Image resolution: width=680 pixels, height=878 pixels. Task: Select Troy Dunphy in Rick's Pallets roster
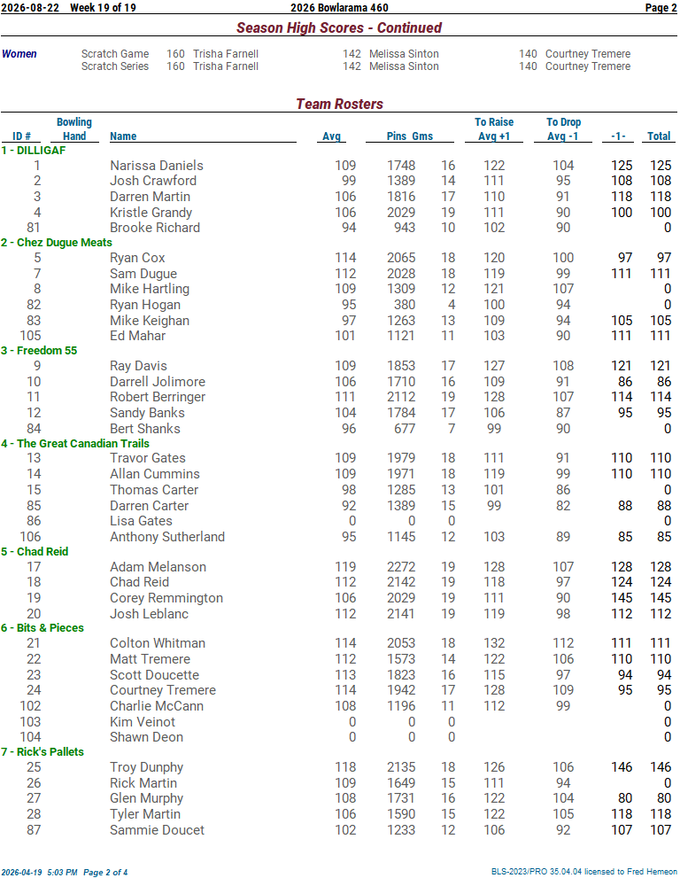pos(146,767)
